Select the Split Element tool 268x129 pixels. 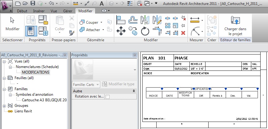[168, 18]
